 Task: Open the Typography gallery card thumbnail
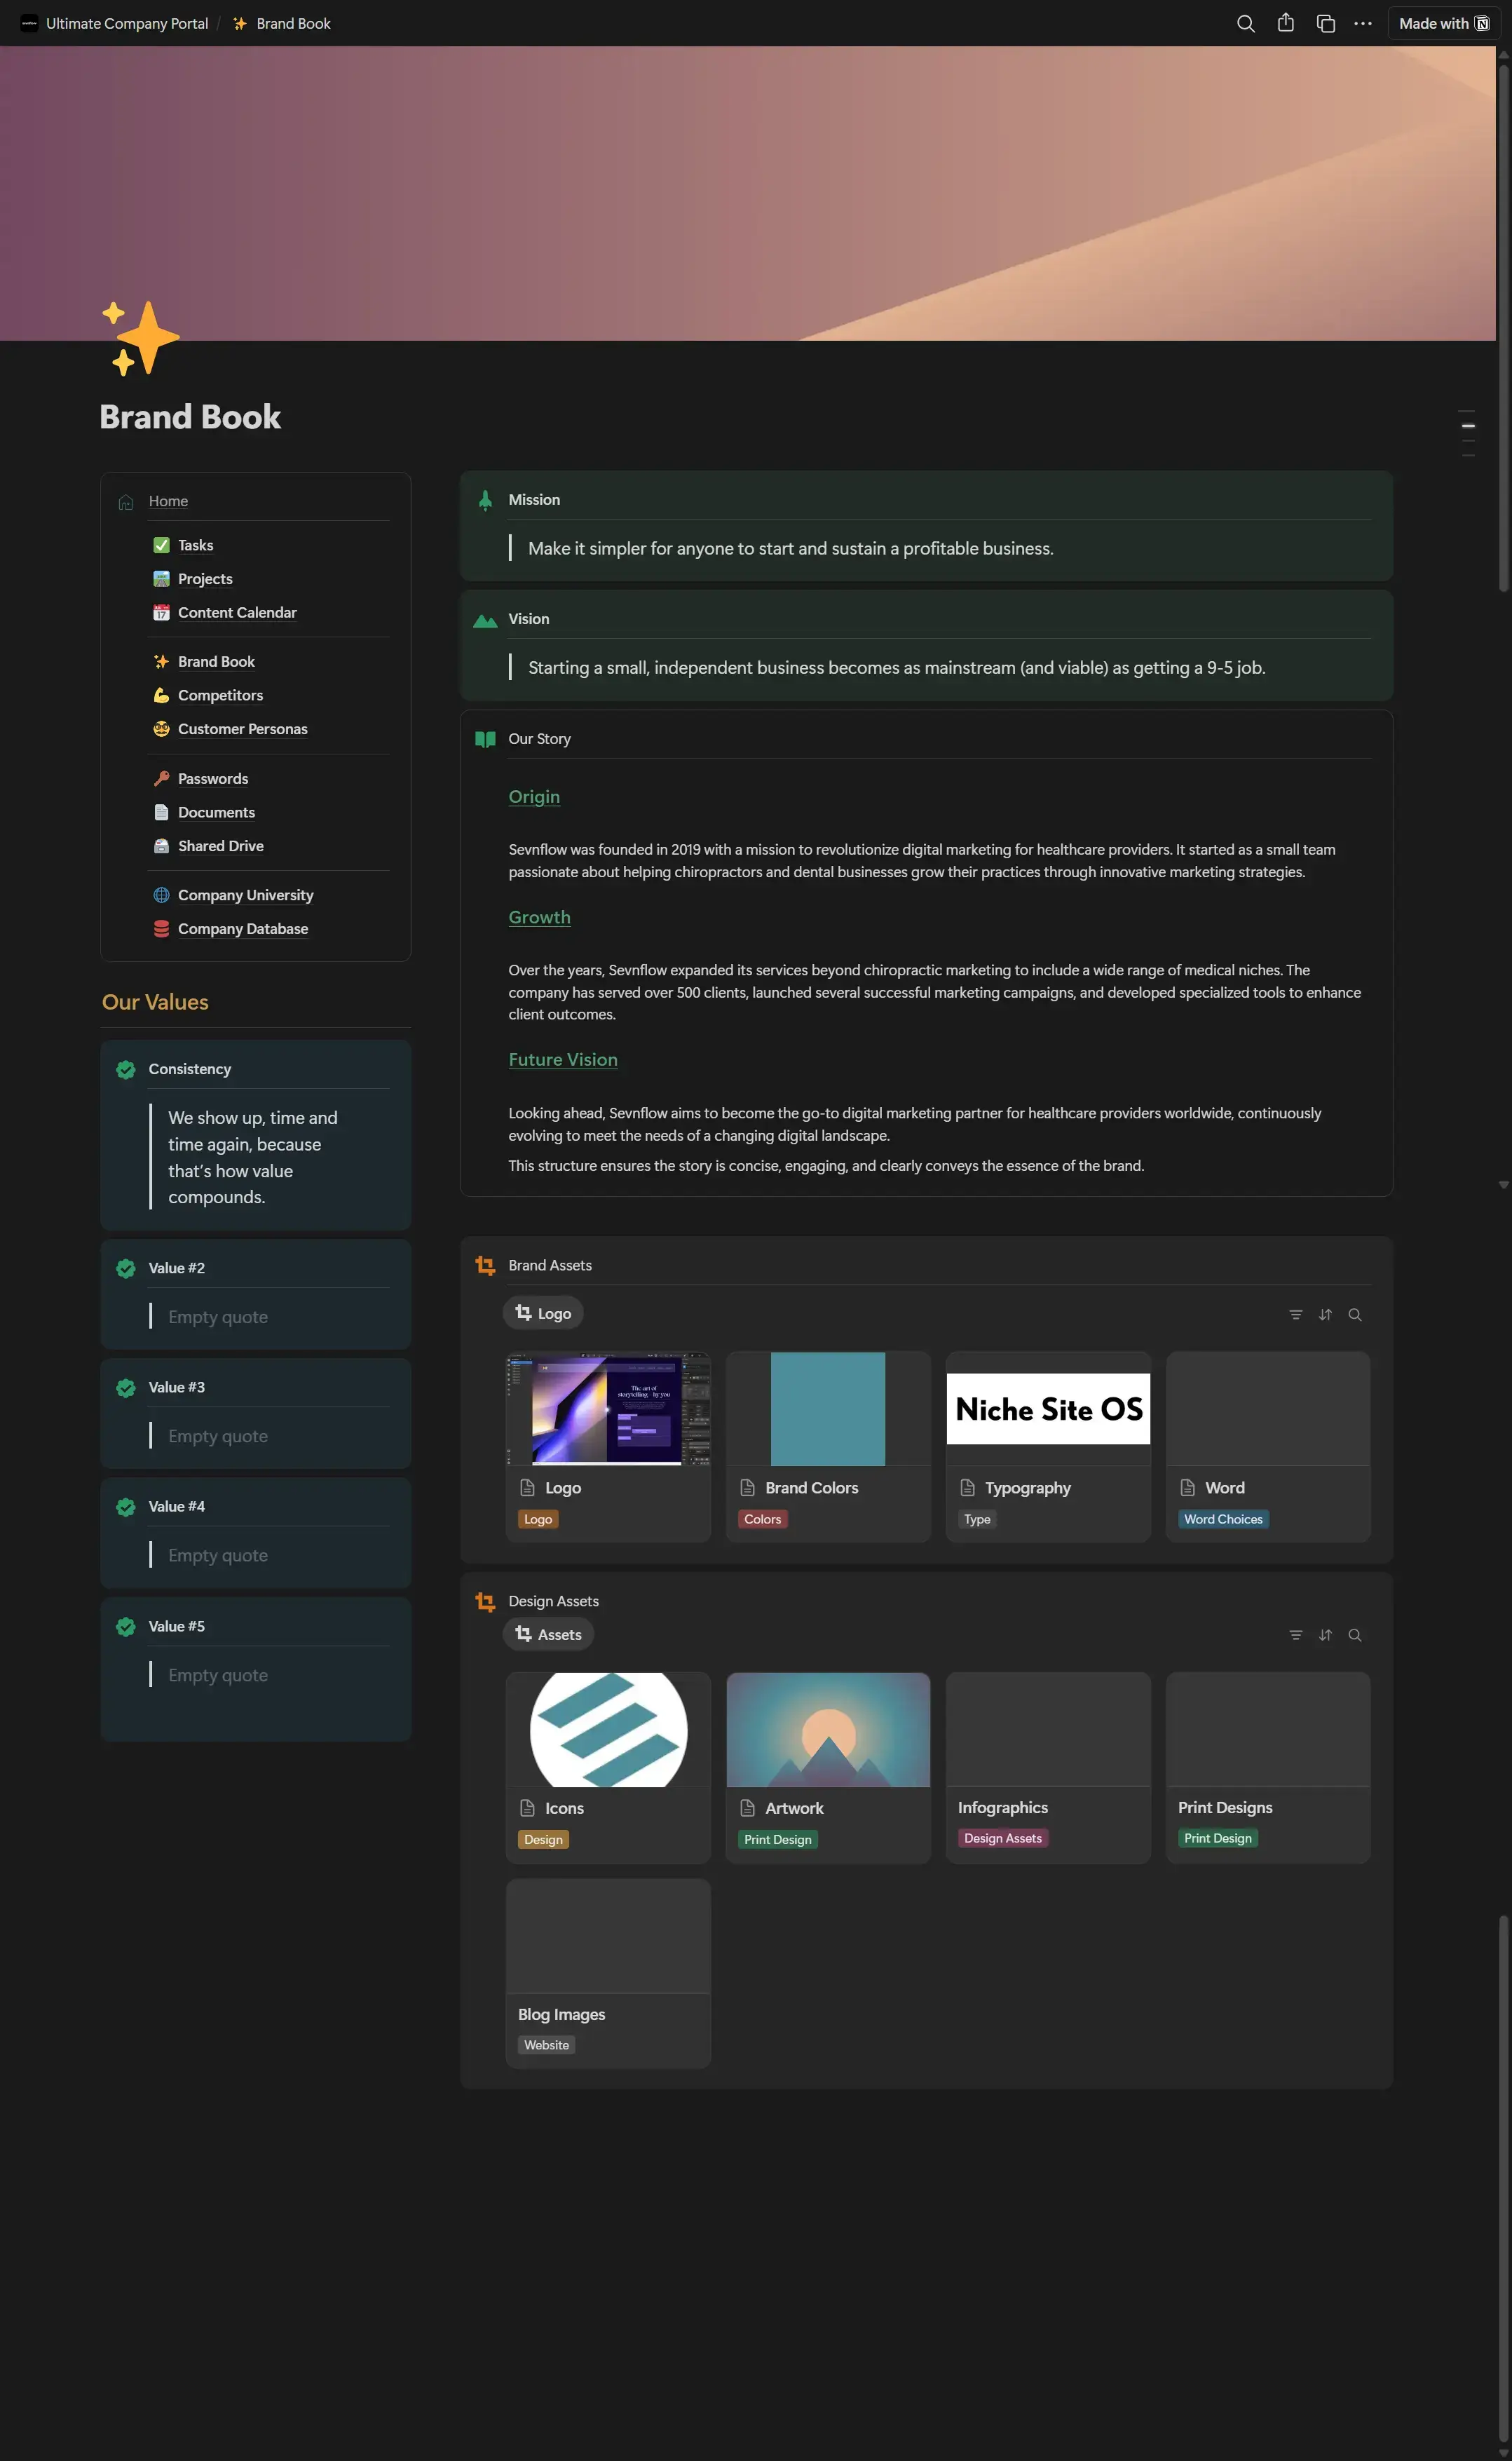[1047, 1408]
